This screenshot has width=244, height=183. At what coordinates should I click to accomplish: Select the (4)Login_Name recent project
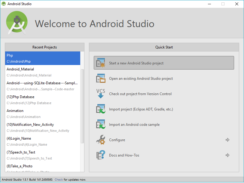click(43, 141)
